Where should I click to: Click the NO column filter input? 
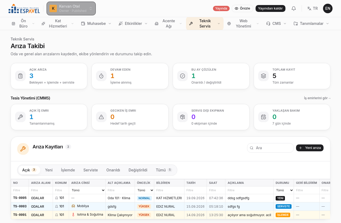[20, 190]
